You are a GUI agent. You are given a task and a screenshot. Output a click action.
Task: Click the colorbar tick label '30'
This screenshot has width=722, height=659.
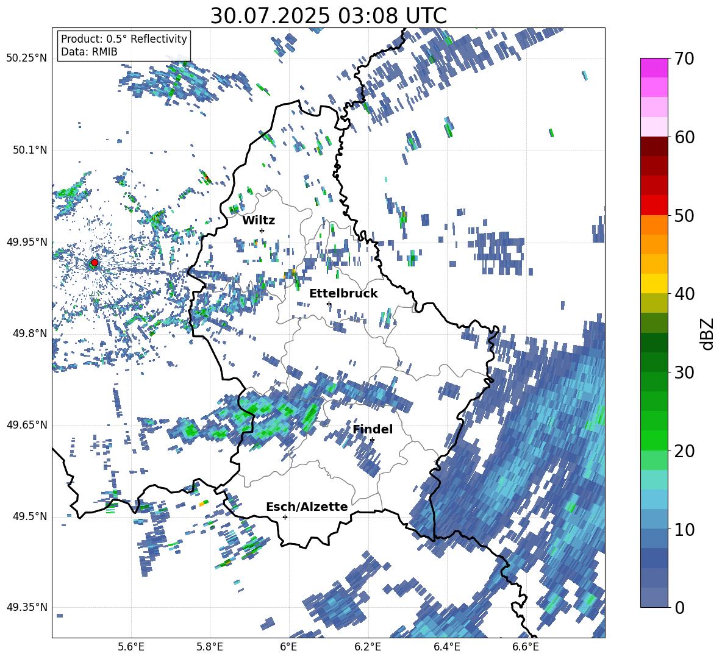click(x=684, y=372)
